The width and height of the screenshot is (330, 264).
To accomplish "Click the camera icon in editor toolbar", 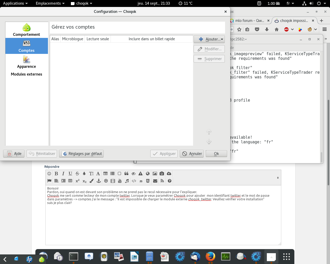I will pyautogui.click(x=162, y=174).
